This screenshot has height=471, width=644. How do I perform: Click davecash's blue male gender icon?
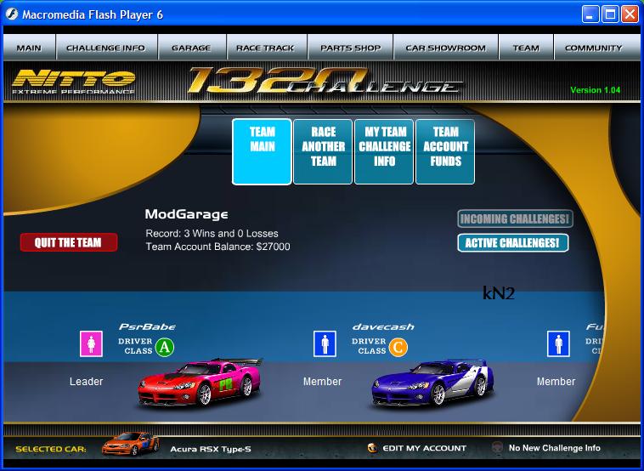pyautogui.click(x=325, y=343)
